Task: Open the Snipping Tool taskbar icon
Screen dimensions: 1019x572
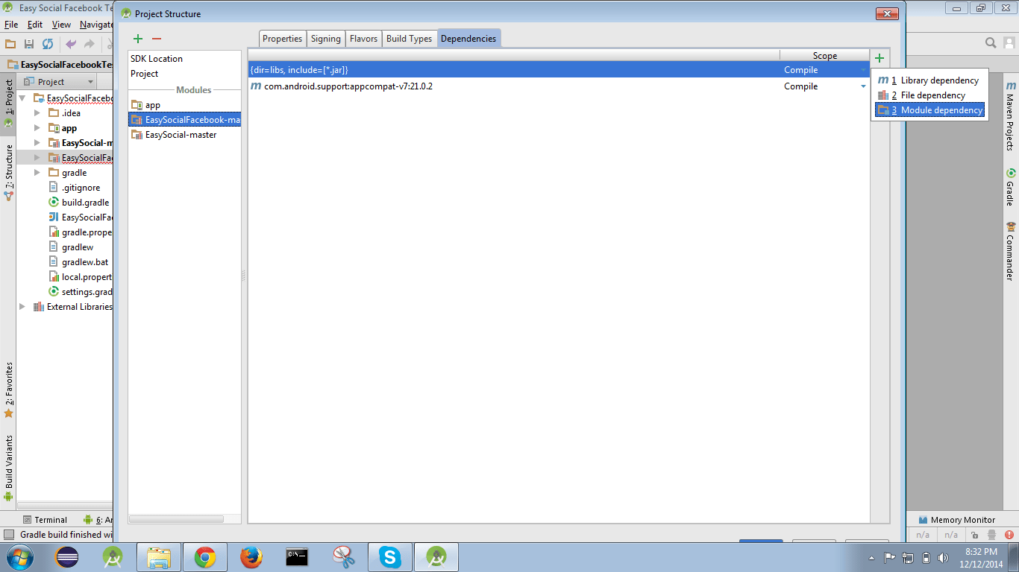Action: [x=343, y=557]
